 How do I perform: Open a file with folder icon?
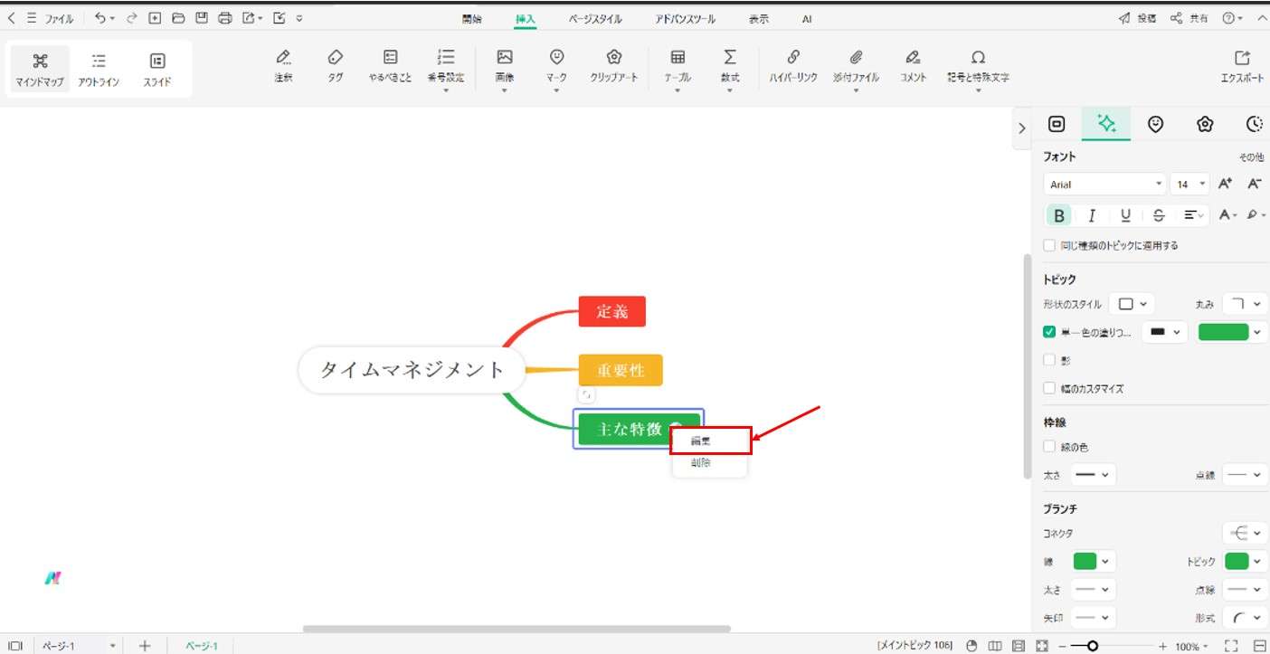click(x=178, y=17)
